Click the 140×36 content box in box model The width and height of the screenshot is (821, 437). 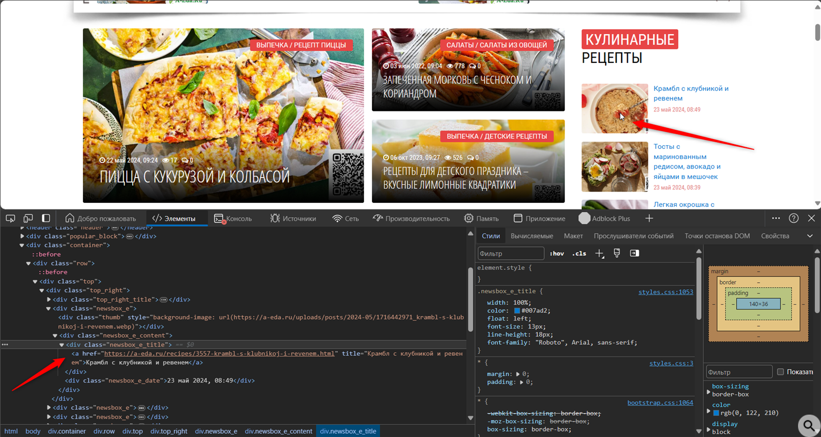tap(758, 304)
